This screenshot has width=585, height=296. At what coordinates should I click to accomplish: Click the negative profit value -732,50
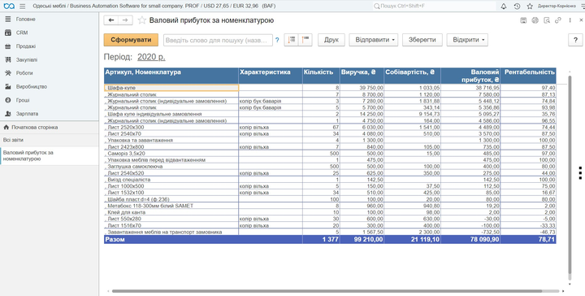[x=489, y=233]
